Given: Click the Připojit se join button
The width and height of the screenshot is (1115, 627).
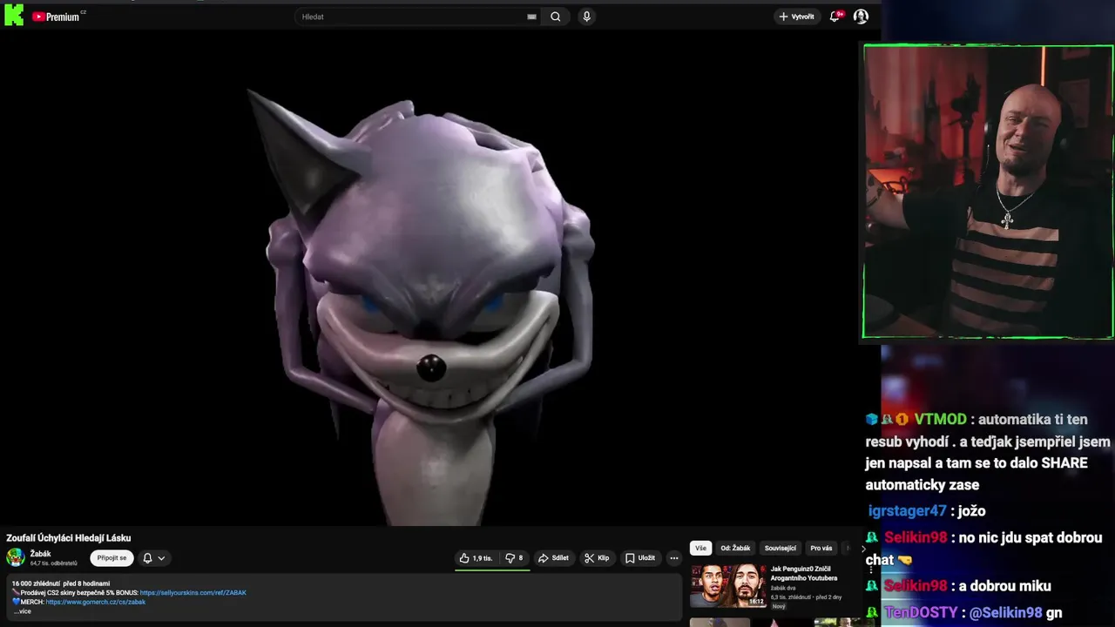Looking at the screenshot, I should (x=111, y=558).
